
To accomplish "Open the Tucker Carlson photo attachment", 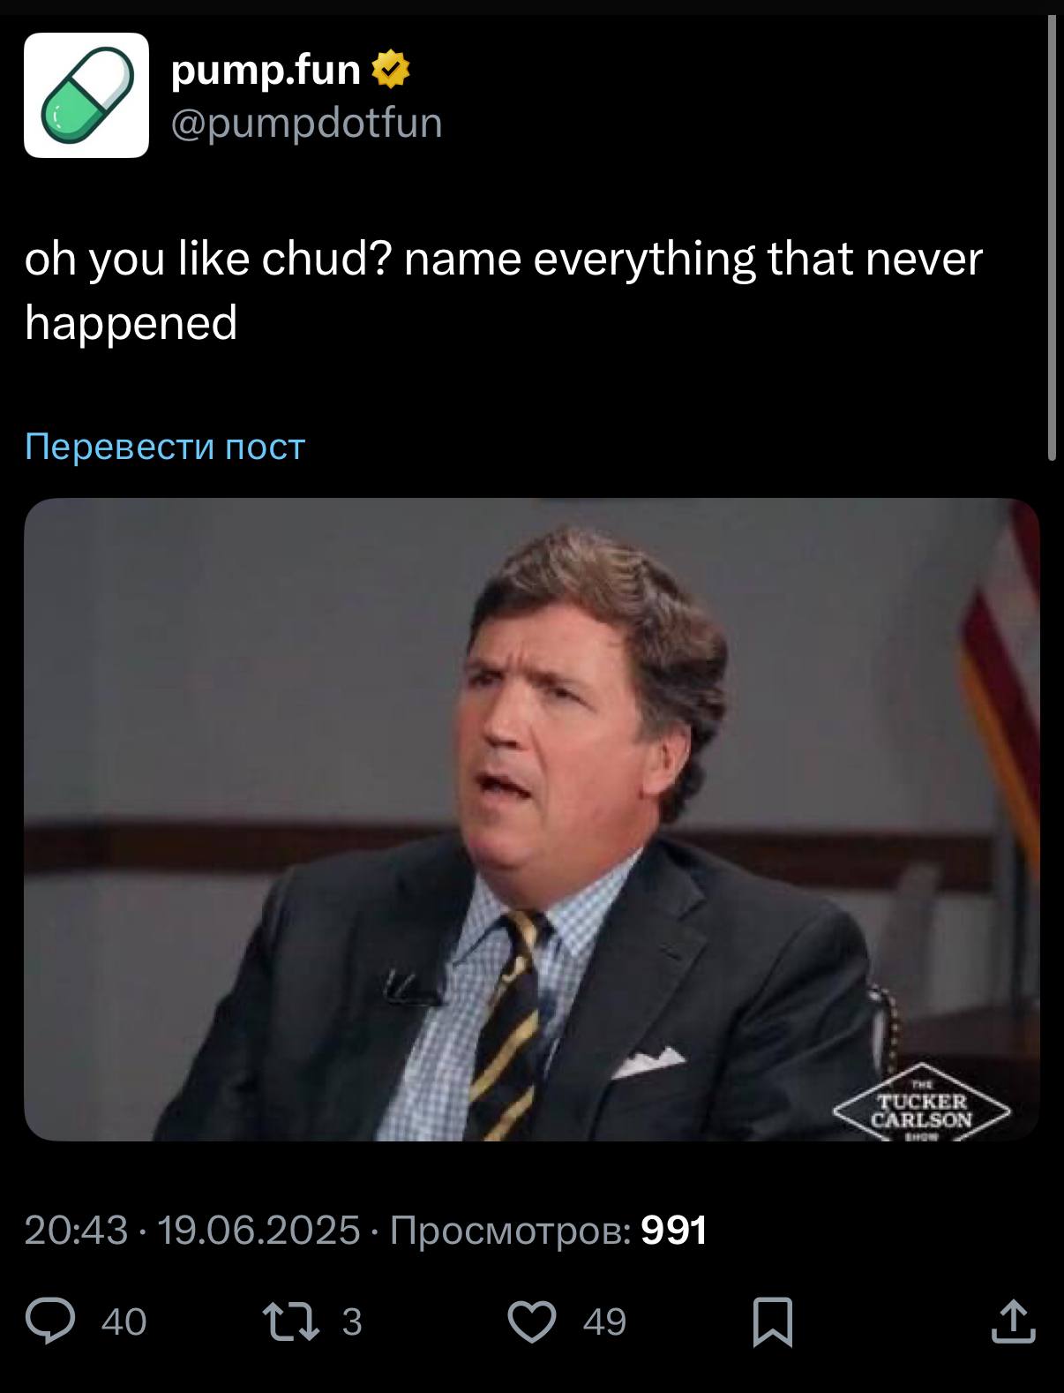I will coord(532,819).
